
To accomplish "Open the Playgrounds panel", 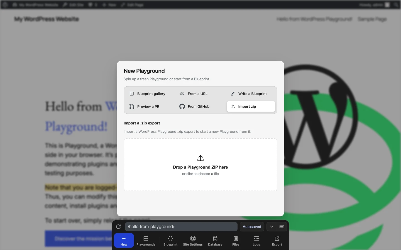I will coord(146,241).
